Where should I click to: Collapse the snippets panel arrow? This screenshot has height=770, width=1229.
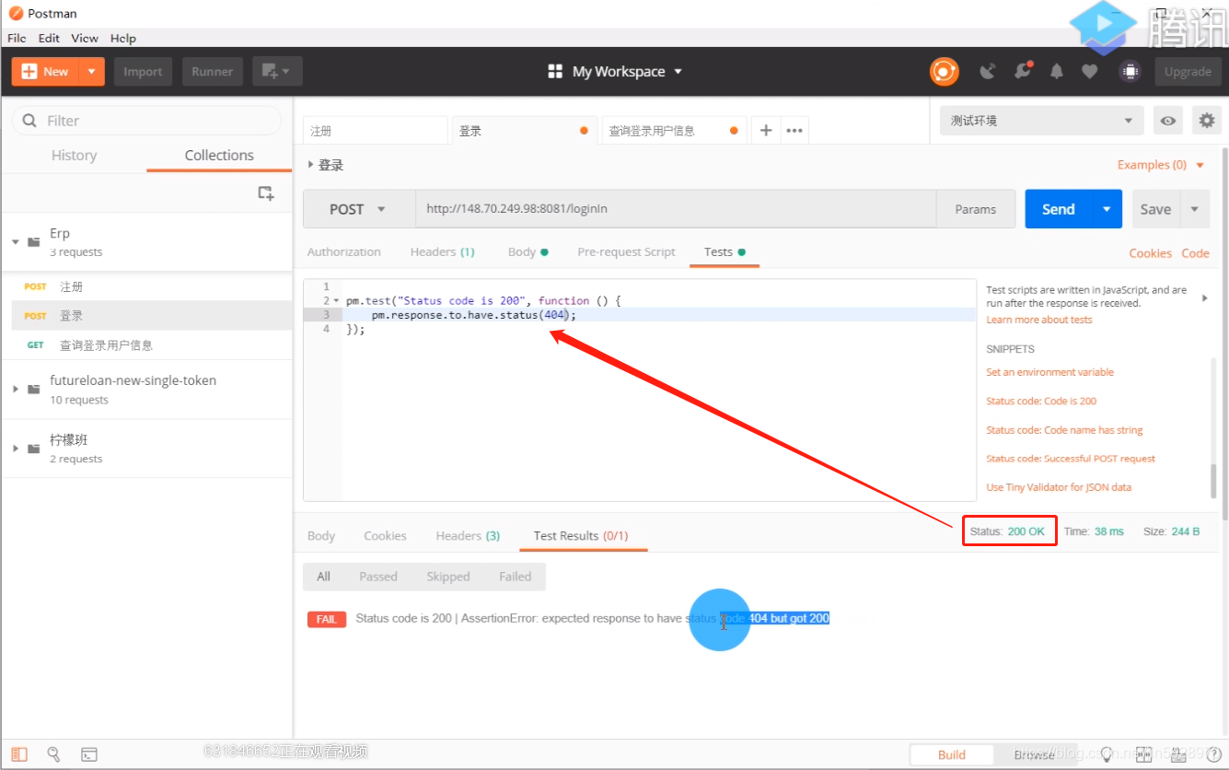point(1205,297)
